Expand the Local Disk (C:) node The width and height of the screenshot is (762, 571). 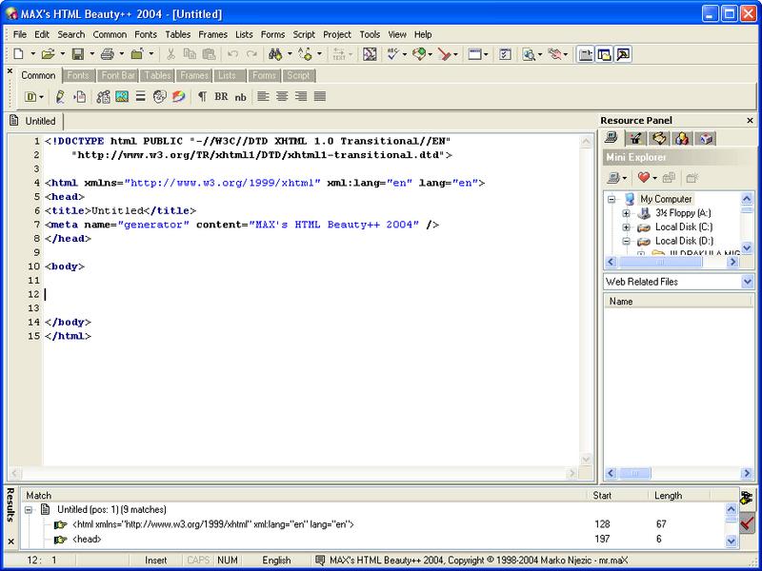pos(626,227)
